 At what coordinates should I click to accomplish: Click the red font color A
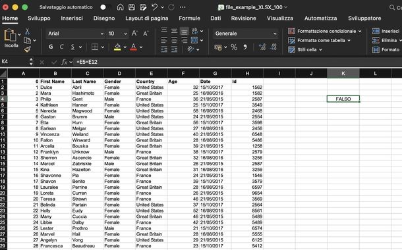133,47
